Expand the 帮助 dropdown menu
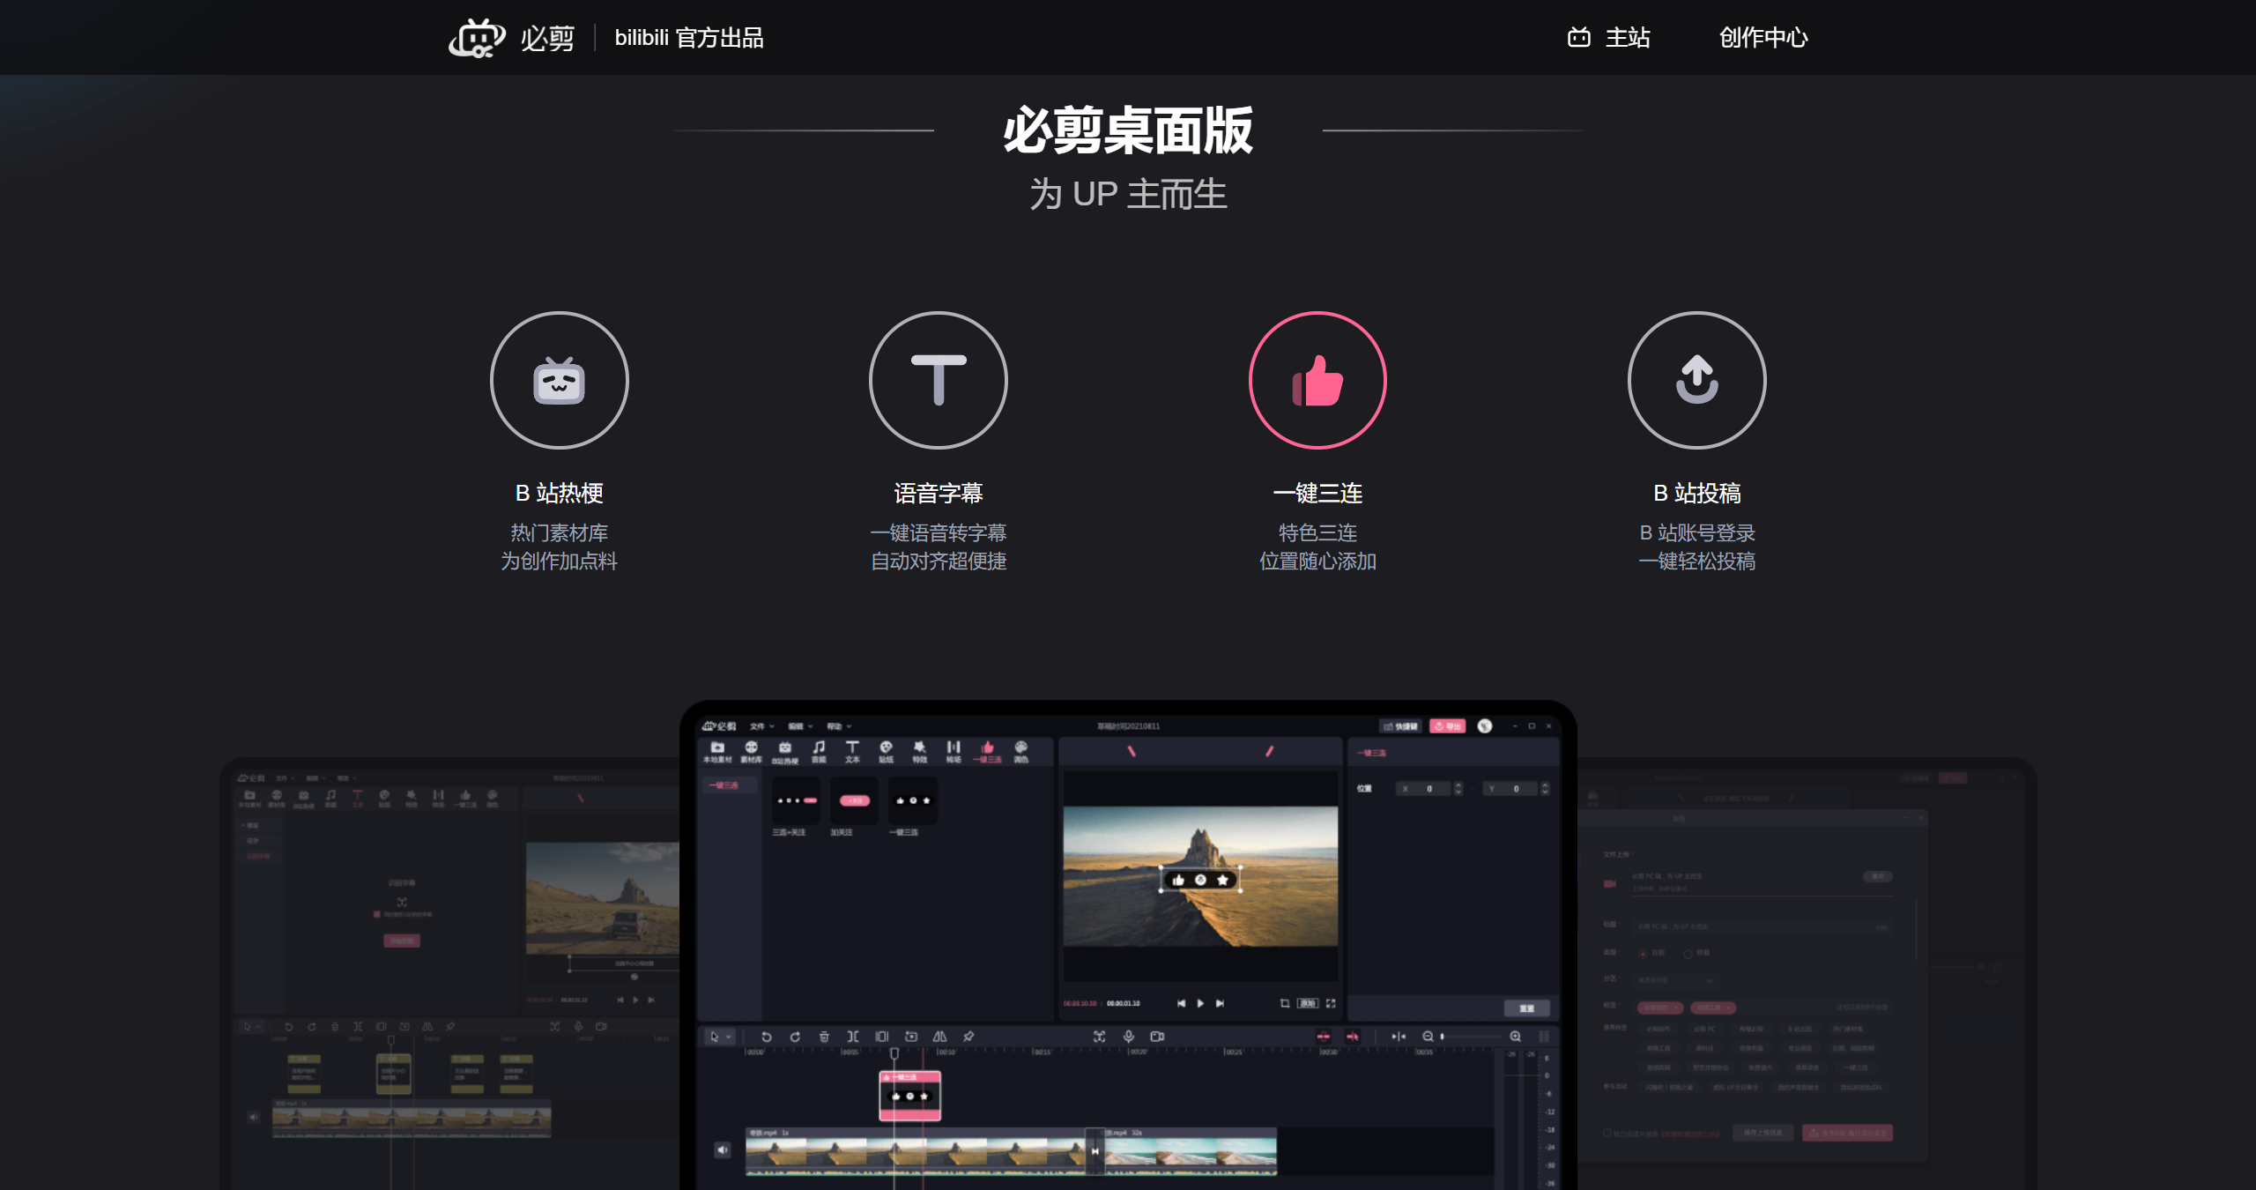Image resolution: width=2256 pixels, height=1190 pixels. tap(838, 726)
